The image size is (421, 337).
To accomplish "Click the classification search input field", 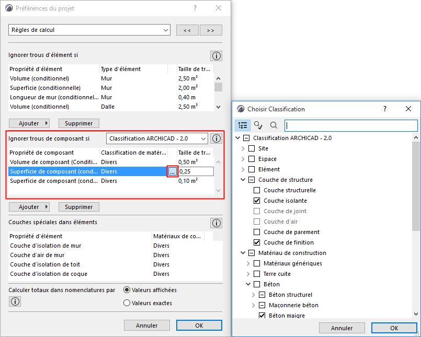I will click(351, 125).
